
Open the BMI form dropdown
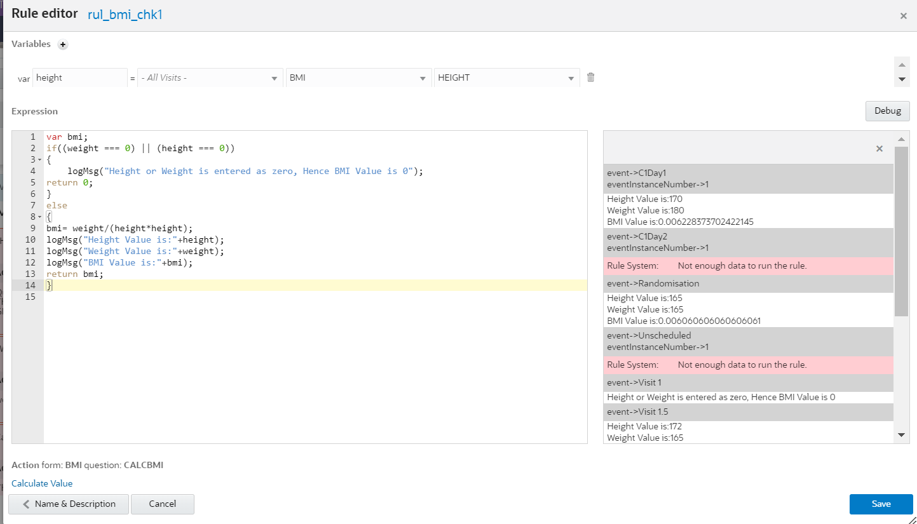tap(358, 77)
